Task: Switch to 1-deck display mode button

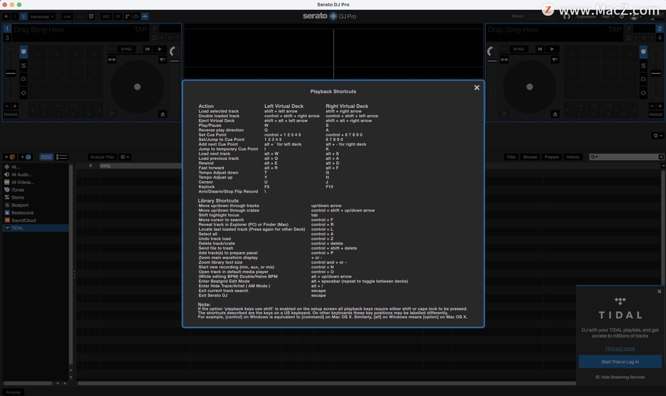Action: tap(15, 16)
